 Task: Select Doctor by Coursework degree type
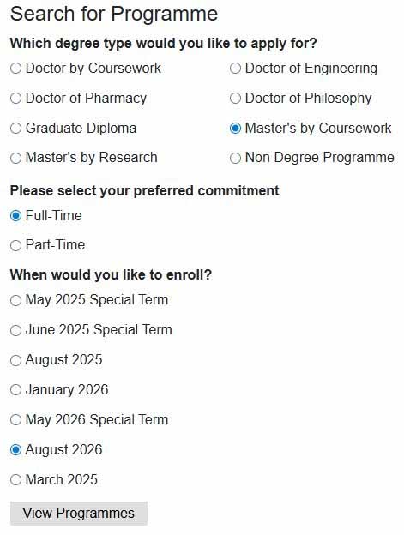click(x=15, y=69)
